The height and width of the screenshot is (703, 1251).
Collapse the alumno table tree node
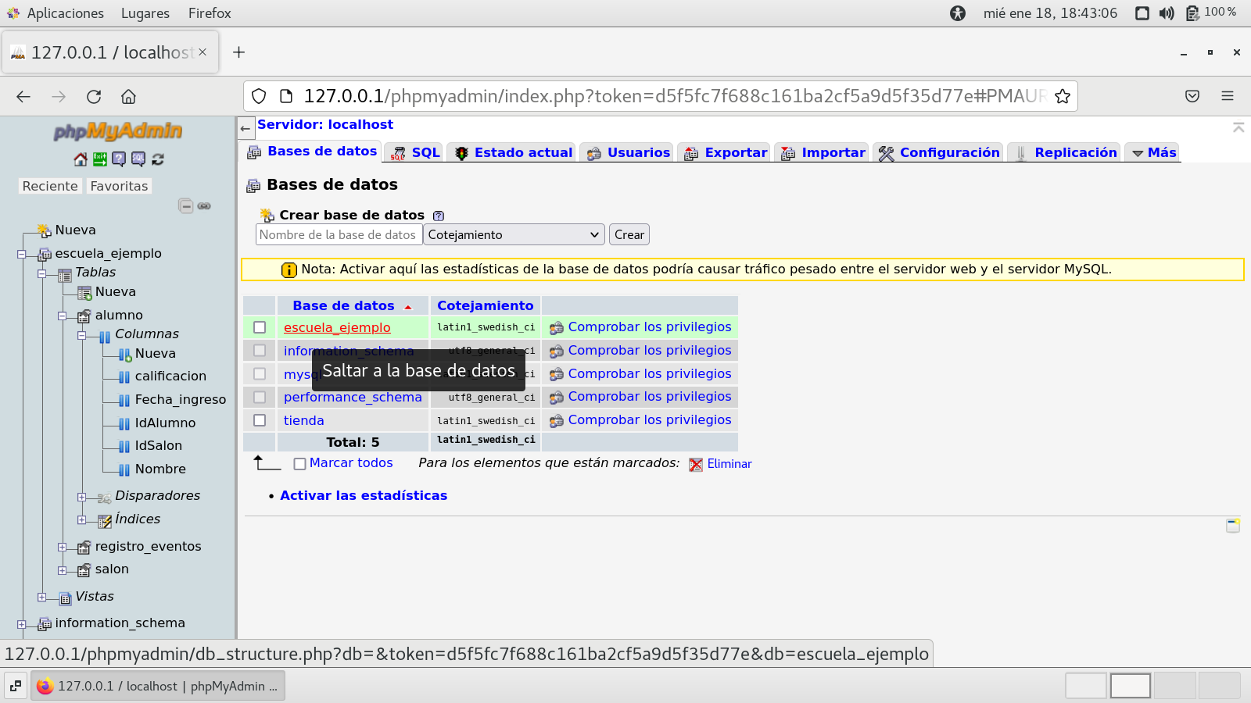63,316
